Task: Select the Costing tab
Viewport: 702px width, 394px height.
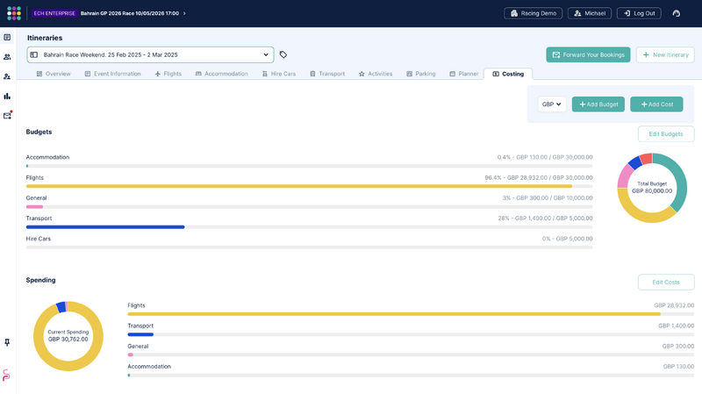Action: (x=508, y=74)
